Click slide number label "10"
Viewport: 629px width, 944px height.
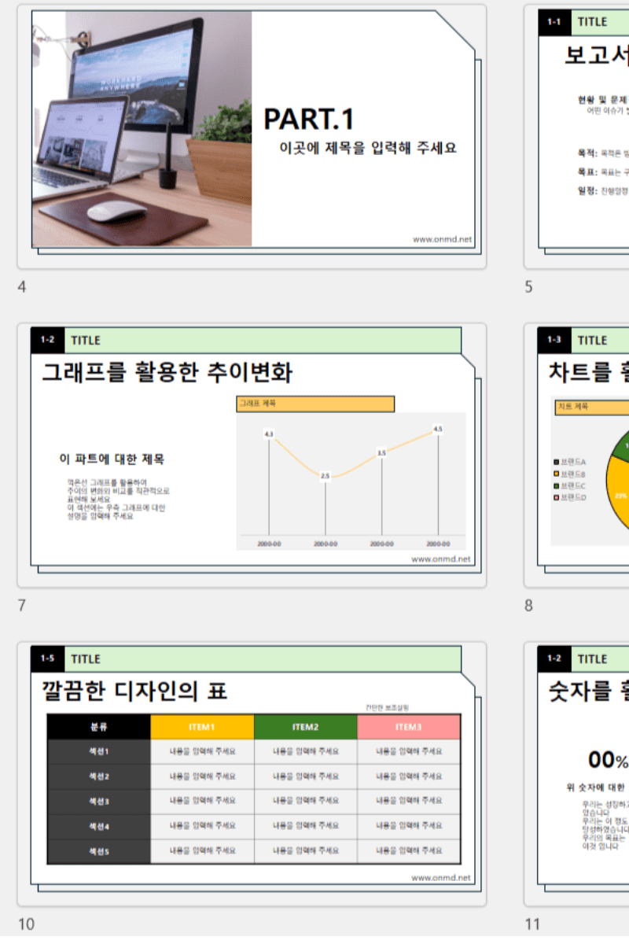[x=26, y=924]
